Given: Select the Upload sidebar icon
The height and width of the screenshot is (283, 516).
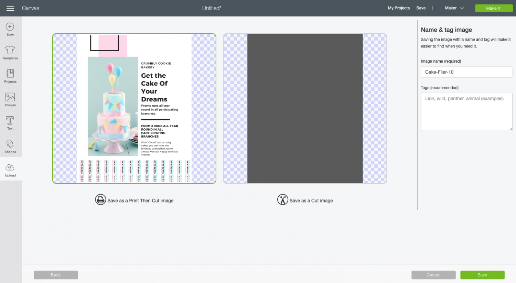Looking at the screenshot, I should click(10, 169).
